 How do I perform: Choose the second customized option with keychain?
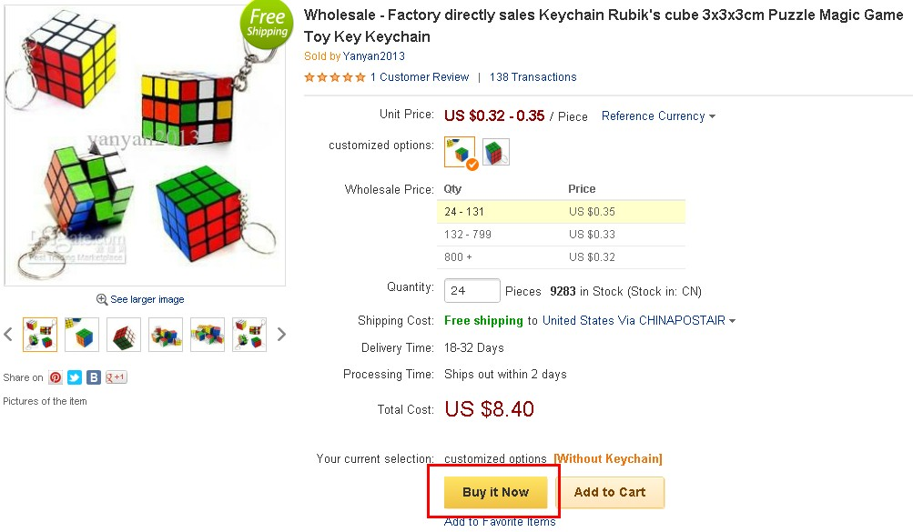pos(496,152)
